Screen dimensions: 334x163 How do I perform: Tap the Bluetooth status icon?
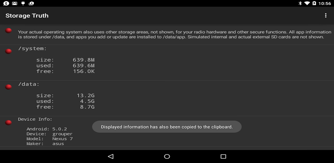point(300,3)
